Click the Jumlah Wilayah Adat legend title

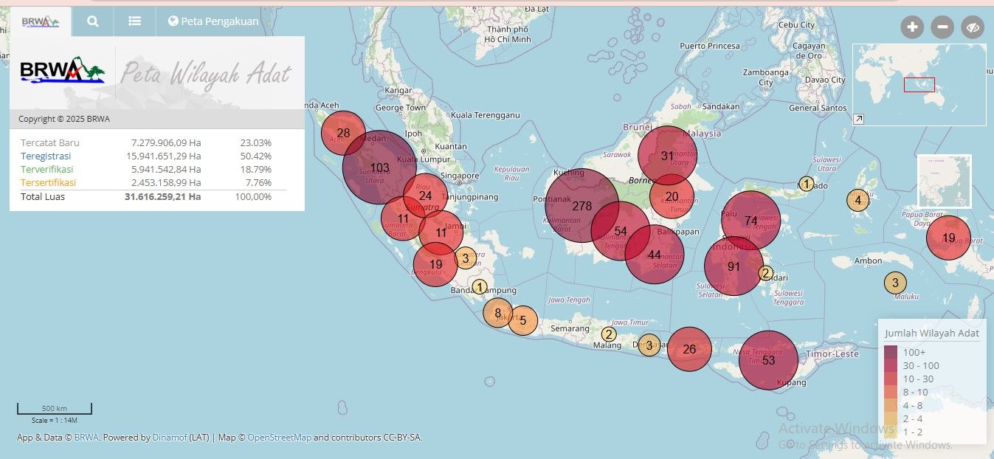(x=932, y=333)
